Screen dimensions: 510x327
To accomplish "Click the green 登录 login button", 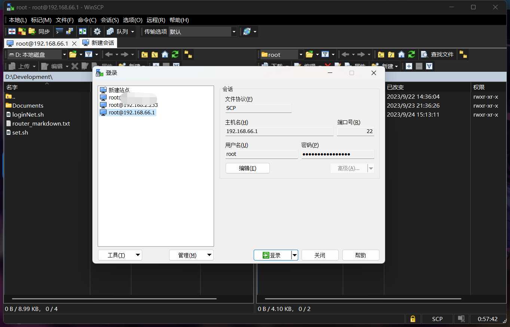I will (x=272, y=255).
